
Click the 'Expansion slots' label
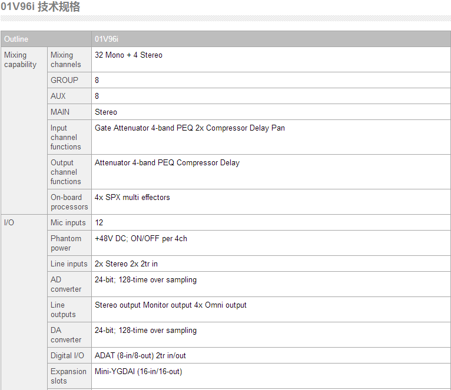[x=68, y=376]
